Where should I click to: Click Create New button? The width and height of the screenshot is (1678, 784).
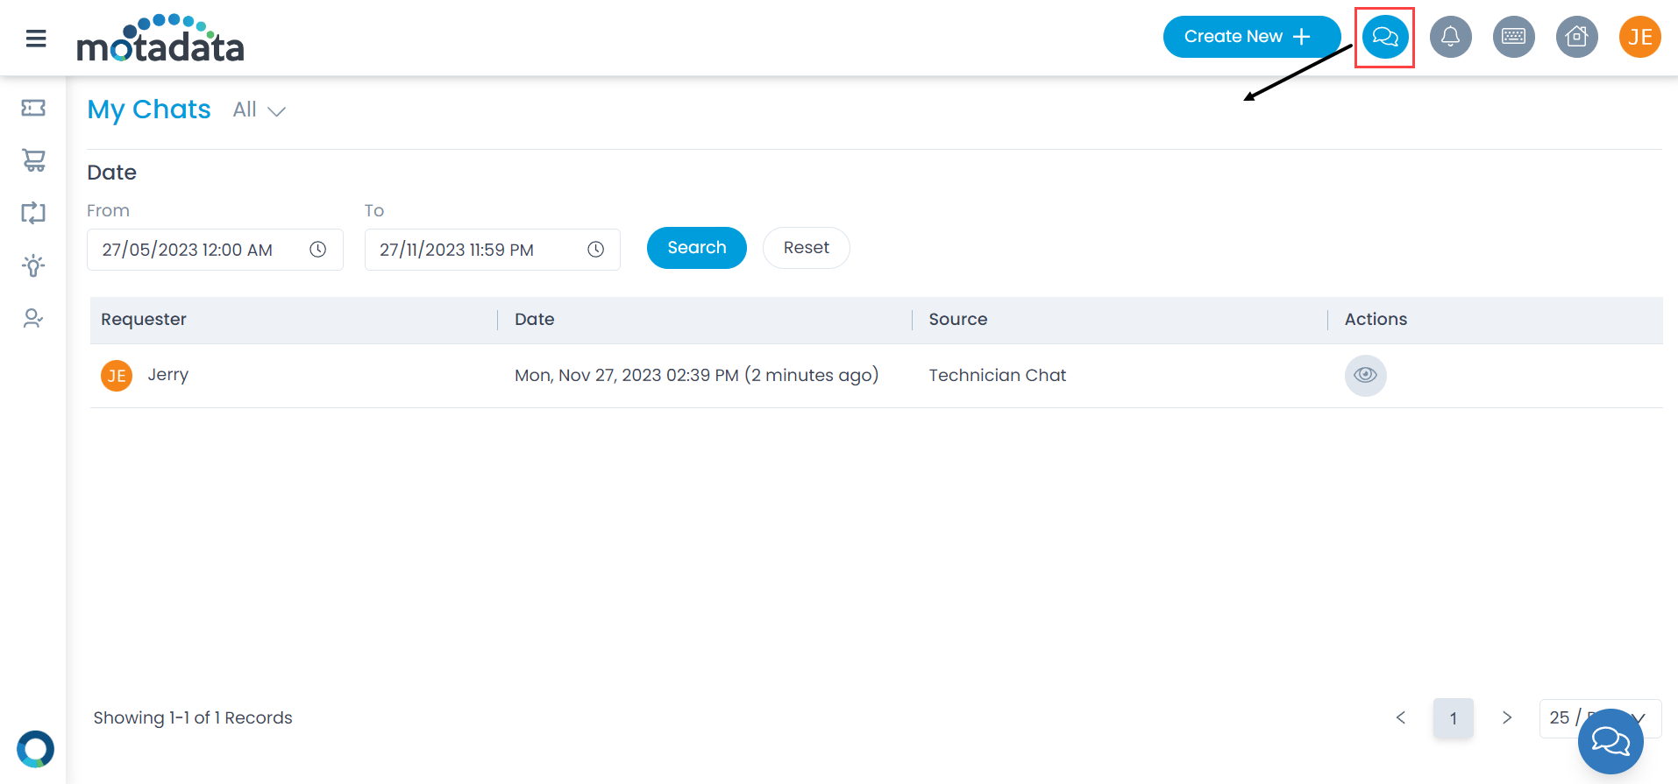click(1250, 37)
